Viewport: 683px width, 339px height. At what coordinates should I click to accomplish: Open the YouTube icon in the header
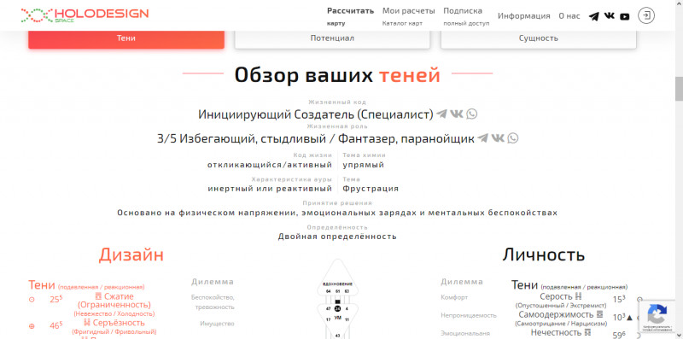(x=625, y=16)
